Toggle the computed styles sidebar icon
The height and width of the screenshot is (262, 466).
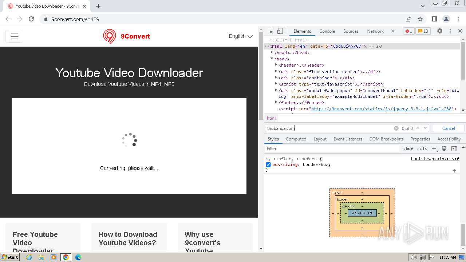[x=454, y=148]
